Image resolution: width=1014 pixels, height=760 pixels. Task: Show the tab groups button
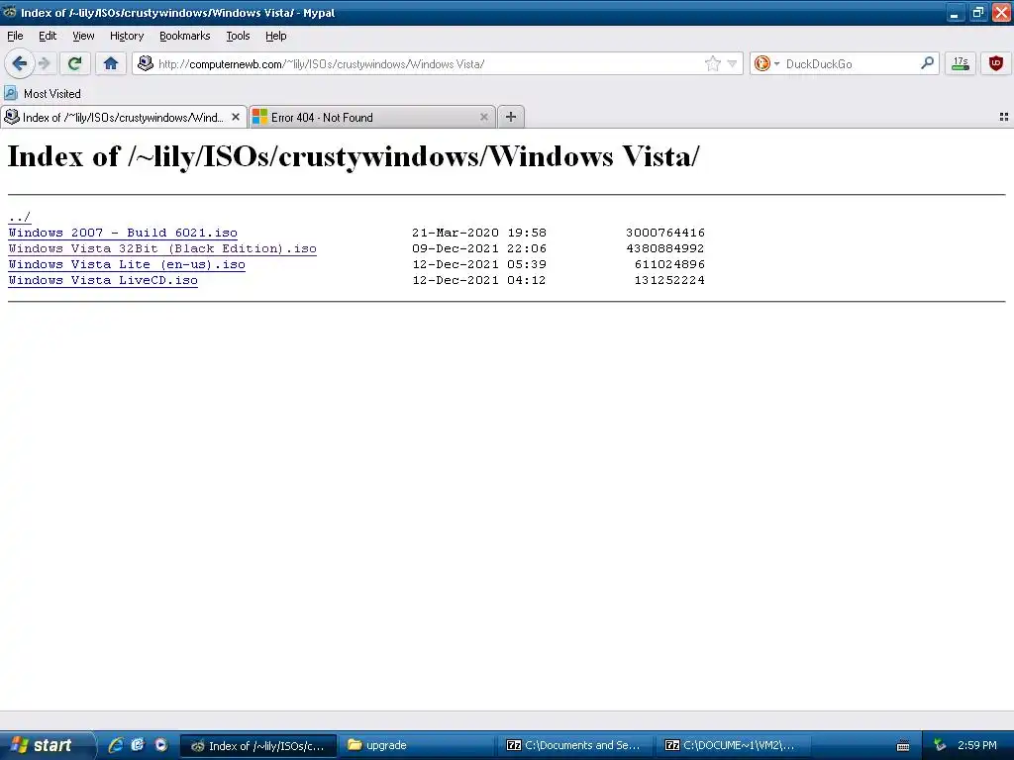pos(1004,117)
